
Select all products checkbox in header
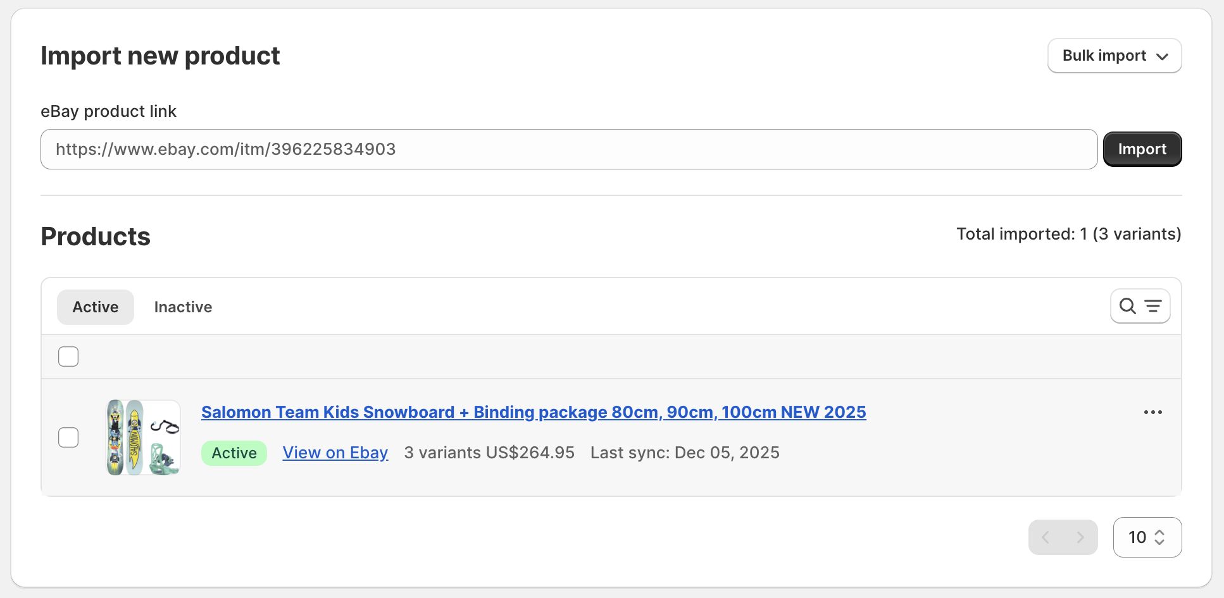click(x=68, y=357)
